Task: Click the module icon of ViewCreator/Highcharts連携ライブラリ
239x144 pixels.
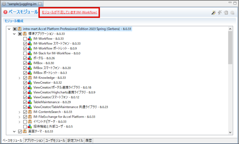Action: tap(30, 92)
